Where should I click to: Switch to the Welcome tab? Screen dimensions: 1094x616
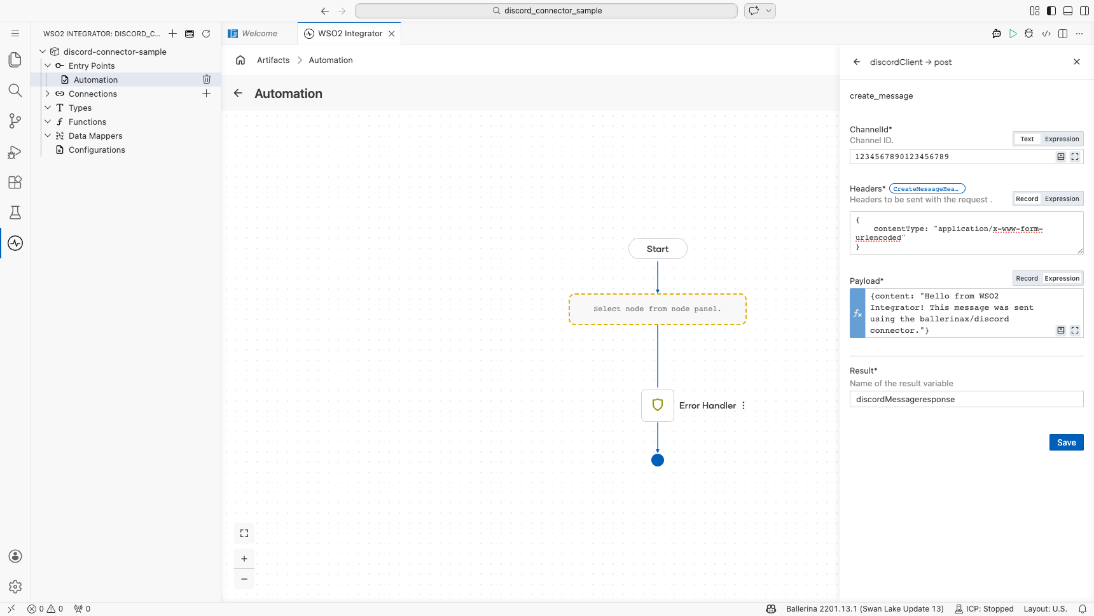(x=260, y=34)
